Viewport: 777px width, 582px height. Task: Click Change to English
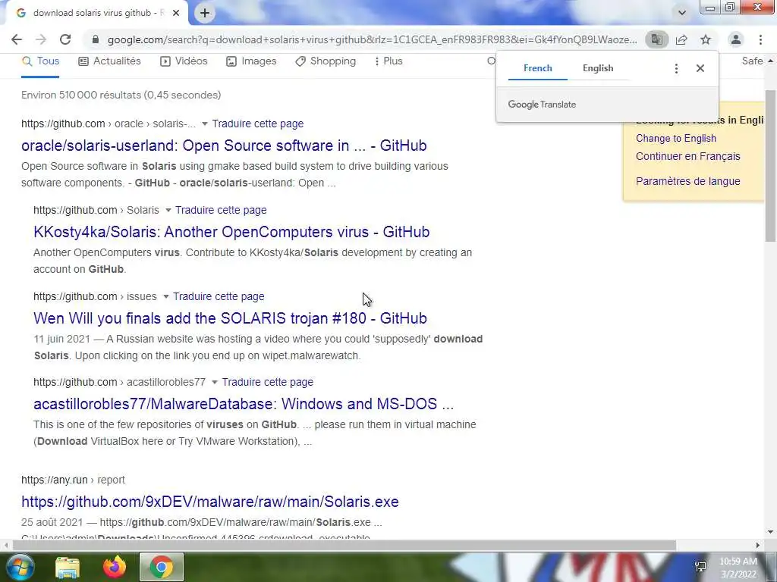point(676,139)
